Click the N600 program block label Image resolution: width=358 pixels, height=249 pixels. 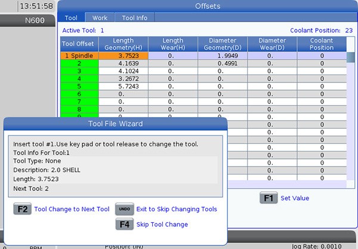click(35, 20)
